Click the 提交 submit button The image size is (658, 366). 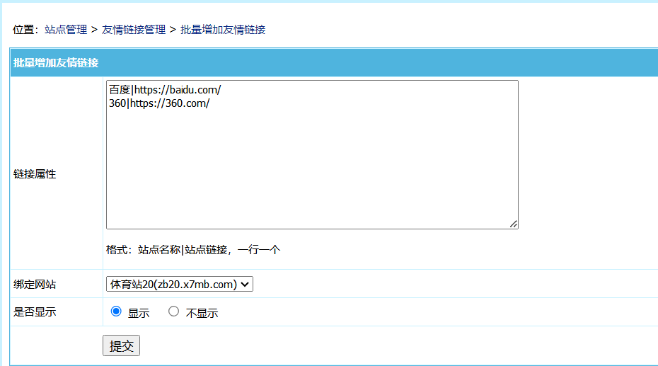(121, 345)
